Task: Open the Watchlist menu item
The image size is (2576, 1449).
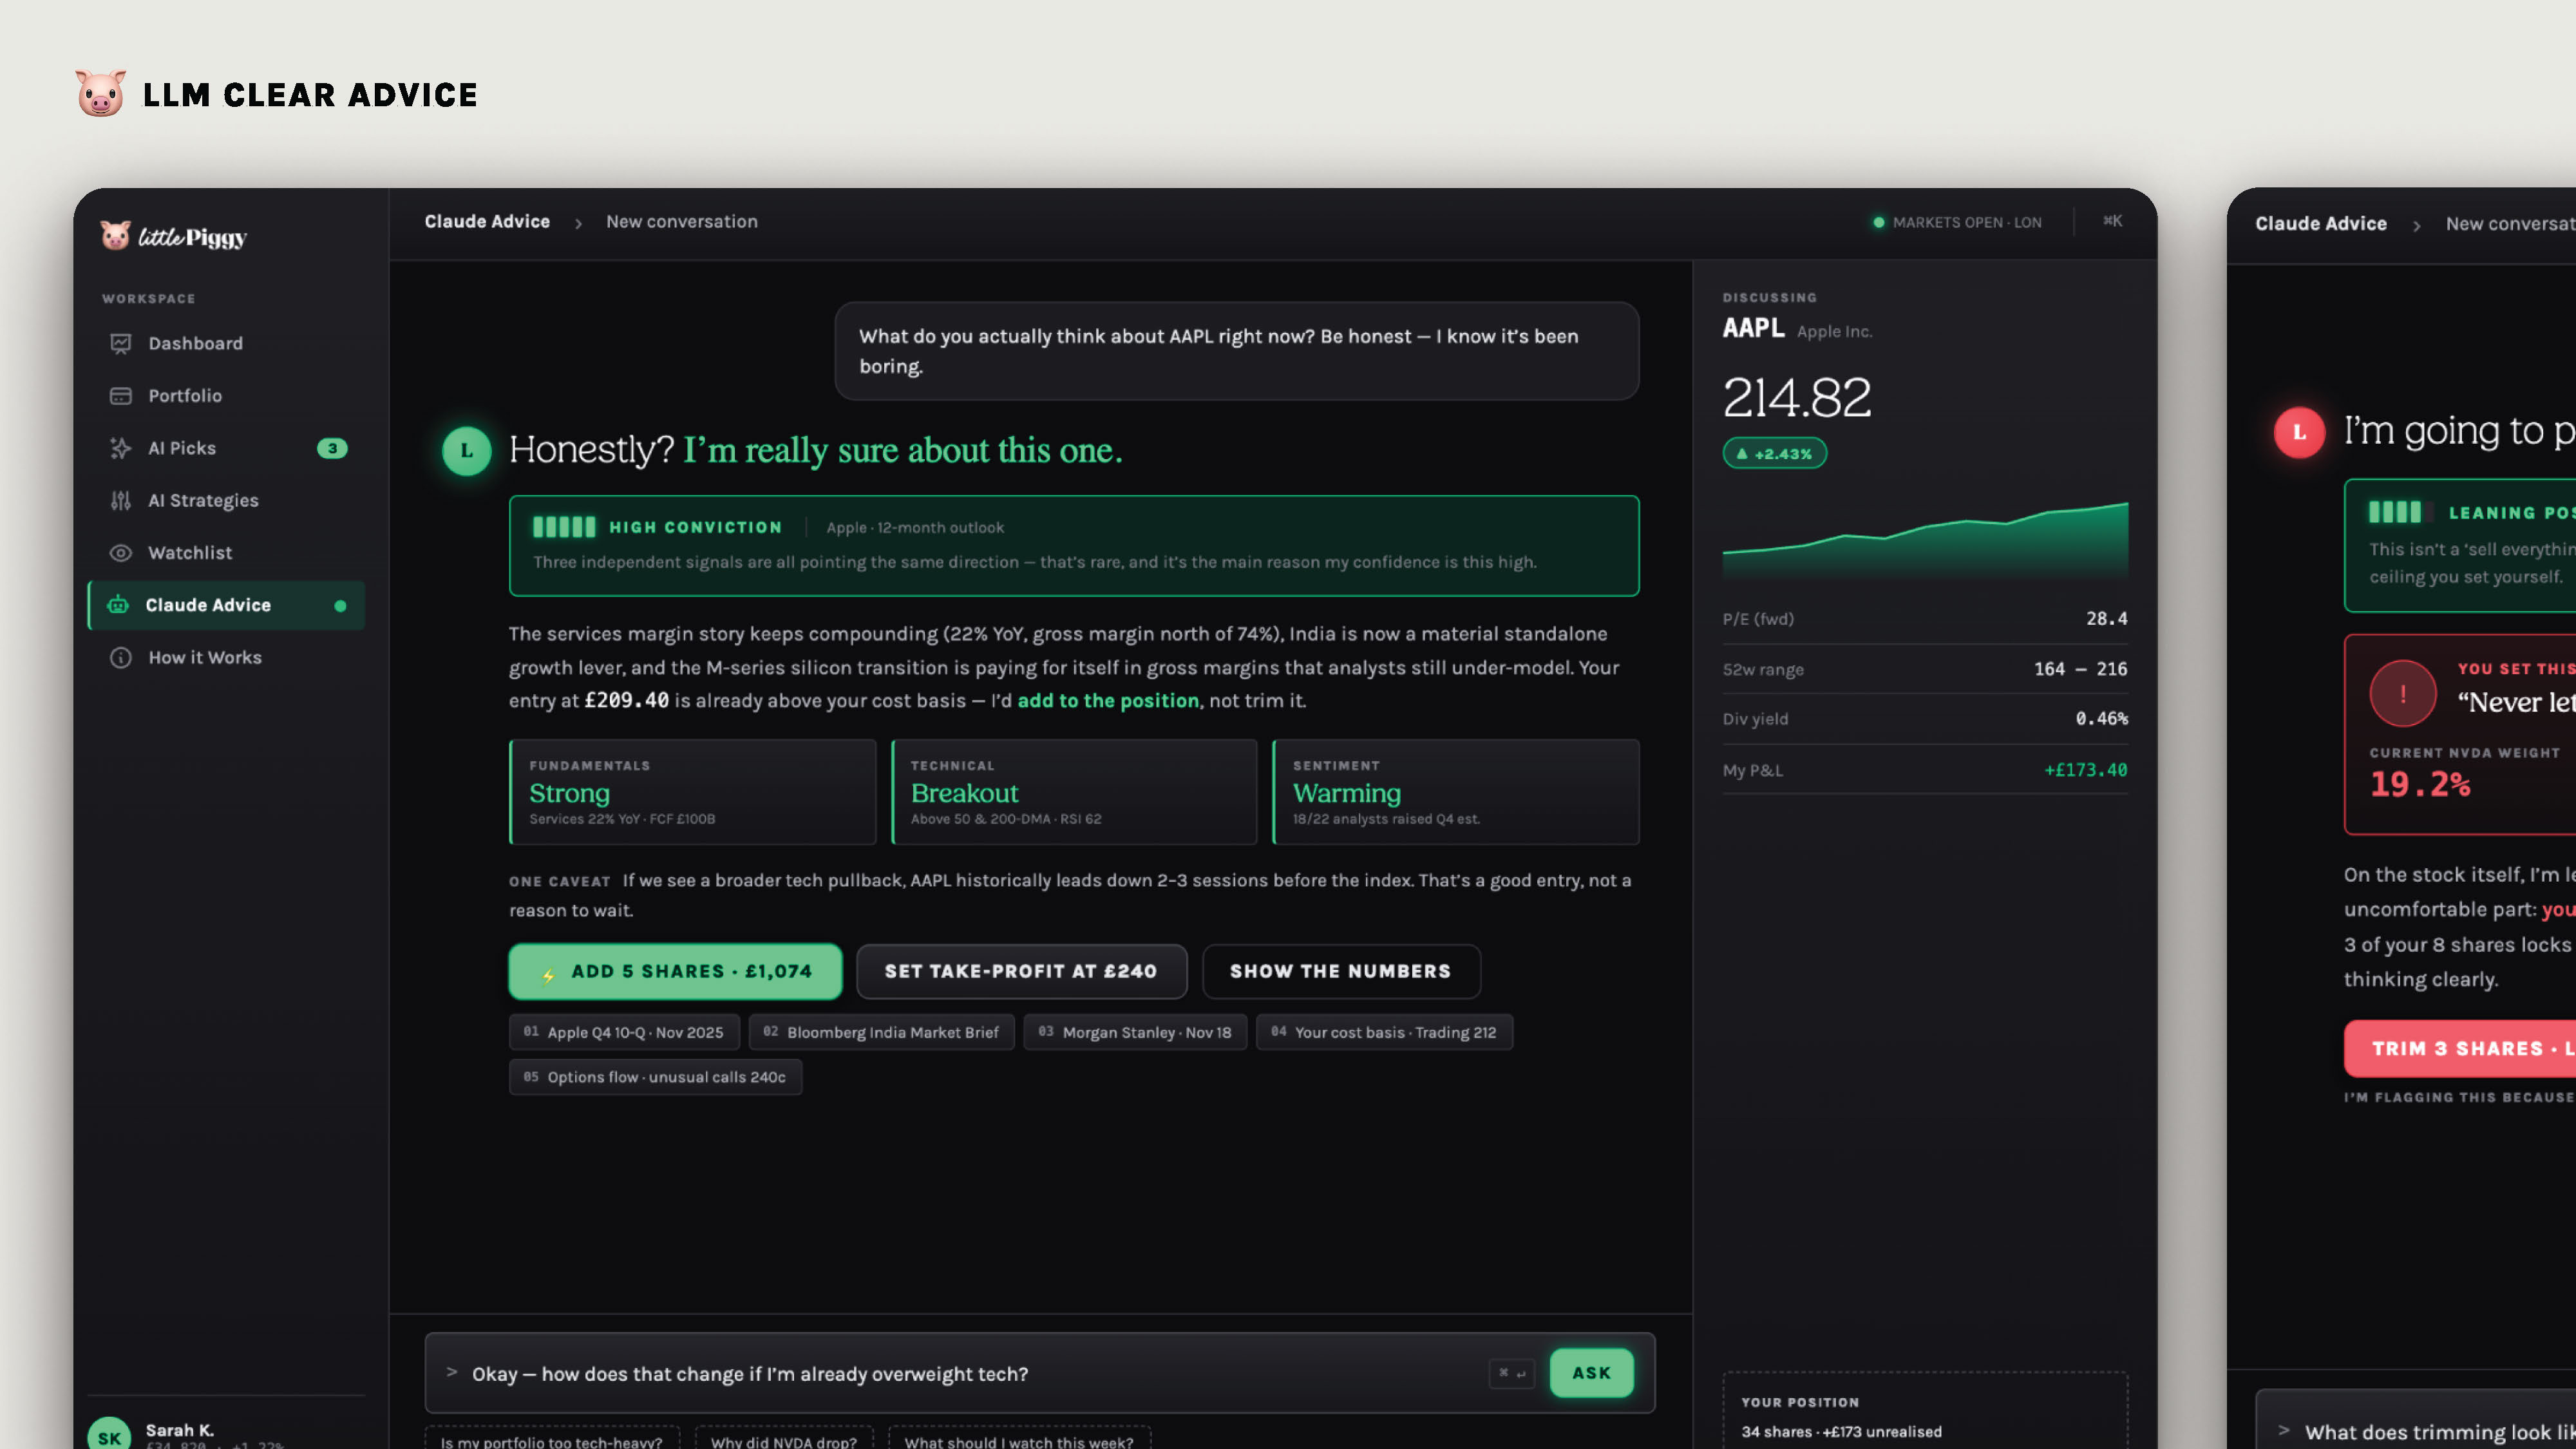Action: tap(226, 553)
